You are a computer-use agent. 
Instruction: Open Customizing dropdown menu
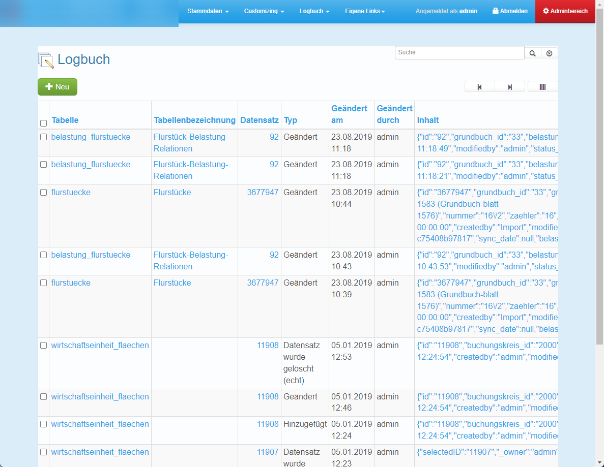pyautogui.click(x=264, y=11)
